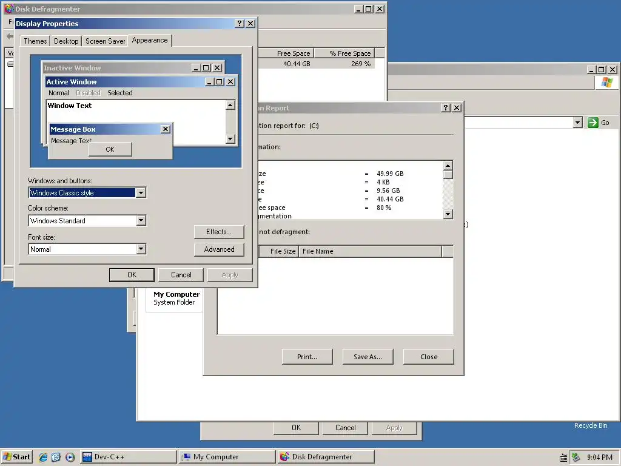Click preview window scrollbar down arrow
The image size is (621, 466).
230,139
